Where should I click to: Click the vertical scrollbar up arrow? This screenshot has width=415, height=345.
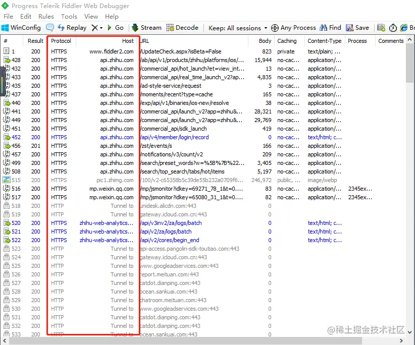410,40
